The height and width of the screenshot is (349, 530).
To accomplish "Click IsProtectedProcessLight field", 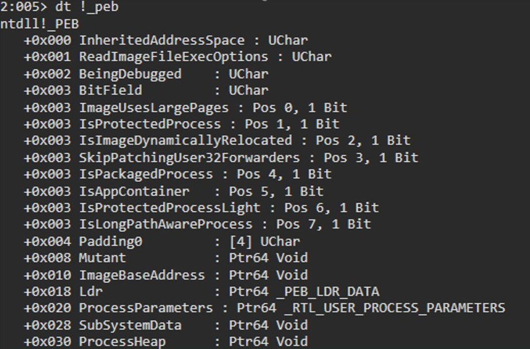I will click(x=170, y=208).
